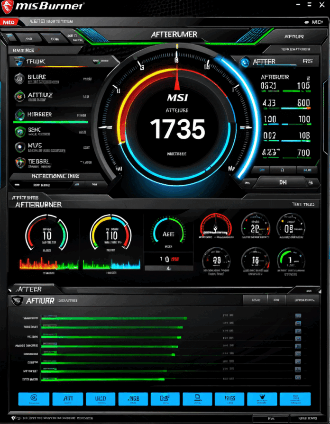Viewport: 330px width, 424px height.
Task: Click the AFTEERUMER title at top center
Action: click(174, 35)
